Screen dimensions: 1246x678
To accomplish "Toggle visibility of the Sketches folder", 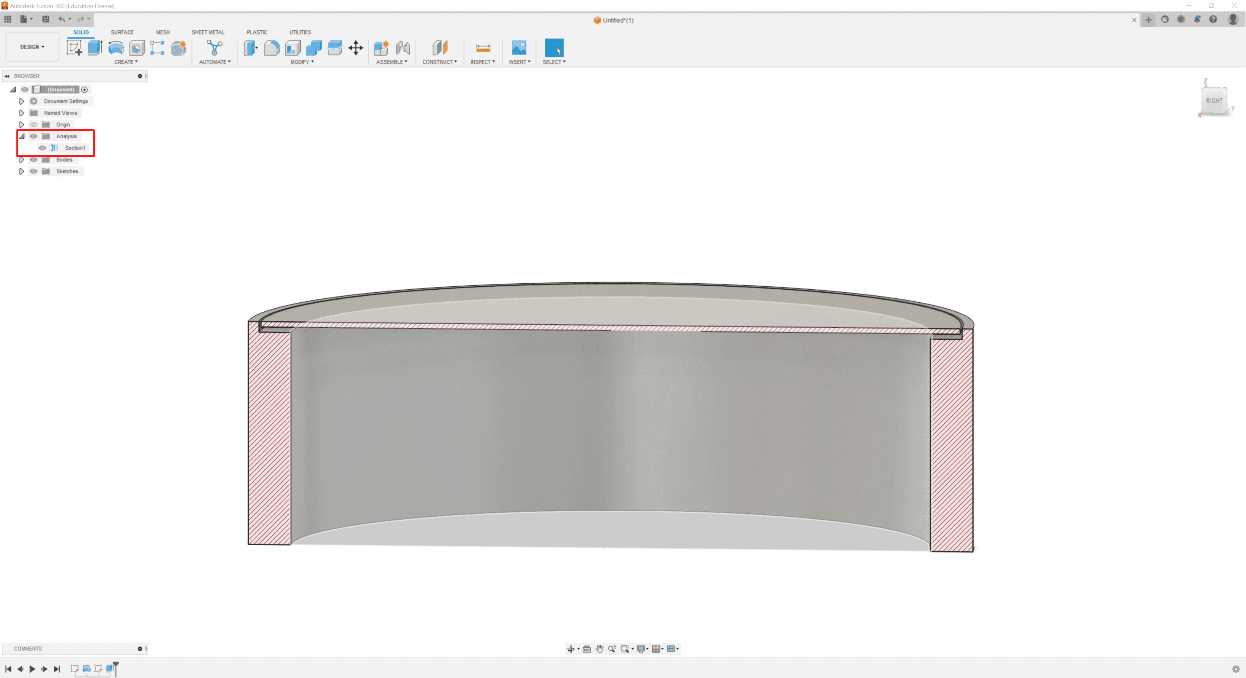I will click(33, 171).
